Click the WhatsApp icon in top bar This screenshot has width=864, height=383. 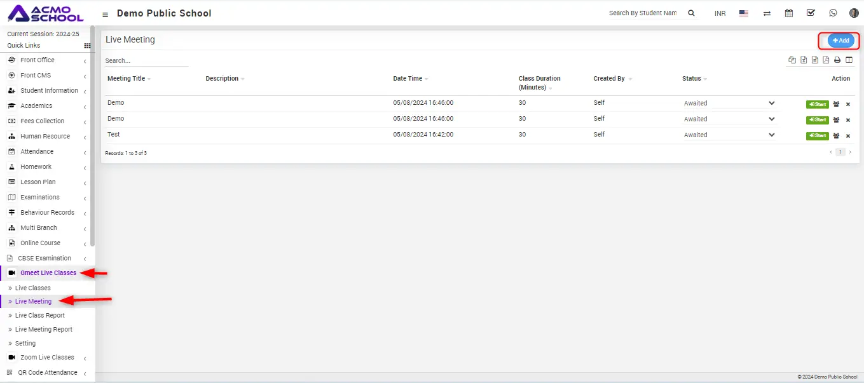coord(833,13)
